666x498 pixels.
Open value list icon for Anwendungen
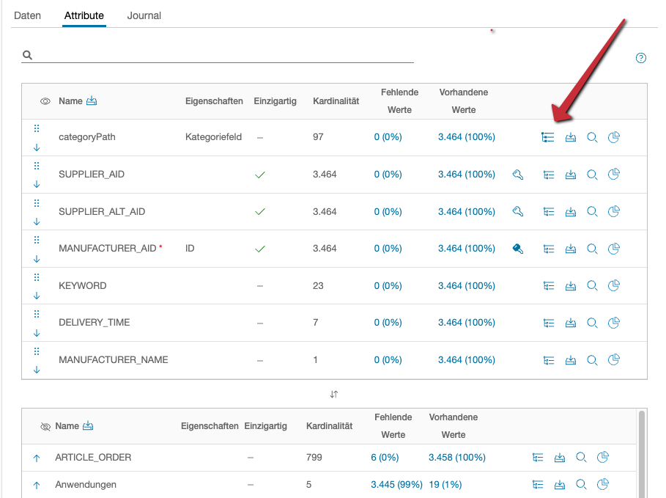click(538, 485)
